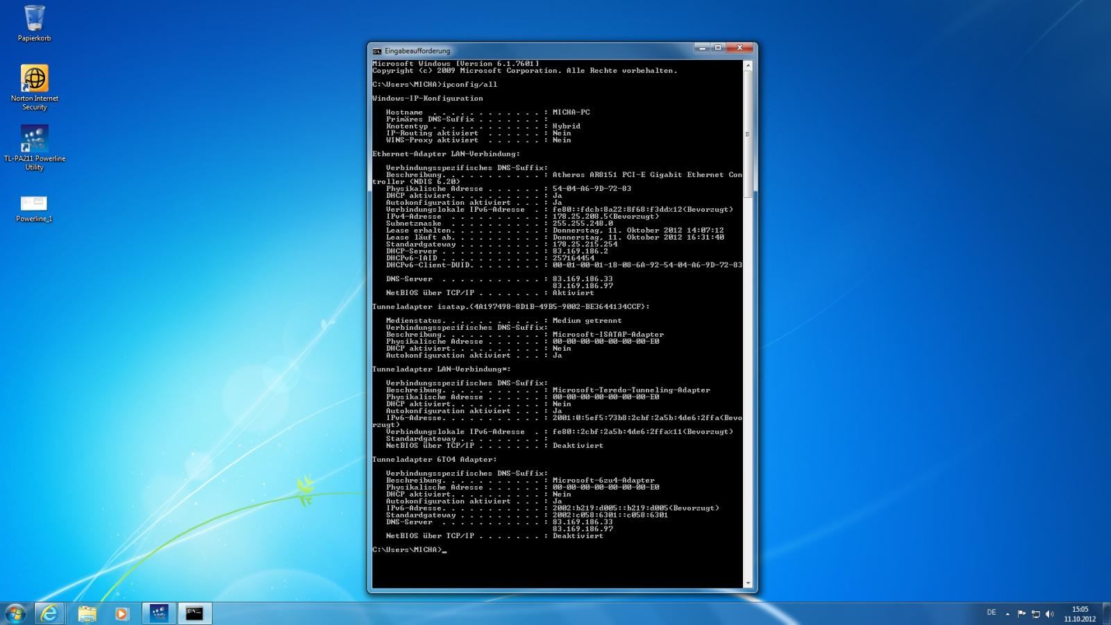Click the typed command "ipconfig/all"
Image resolution: width=1111 pixels, height=625 pixels.
469,85
